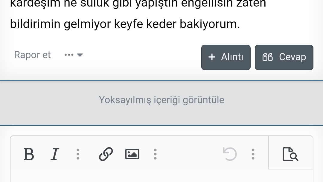Open extra text formatting options
This screenshot has width=323, height=182.
[78, 154]
